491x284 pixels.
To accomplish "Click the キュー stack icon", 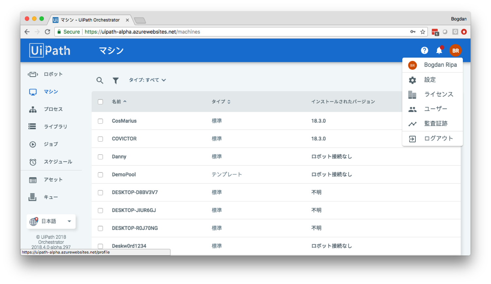I will pyautogui.click(x=32, y=197).
